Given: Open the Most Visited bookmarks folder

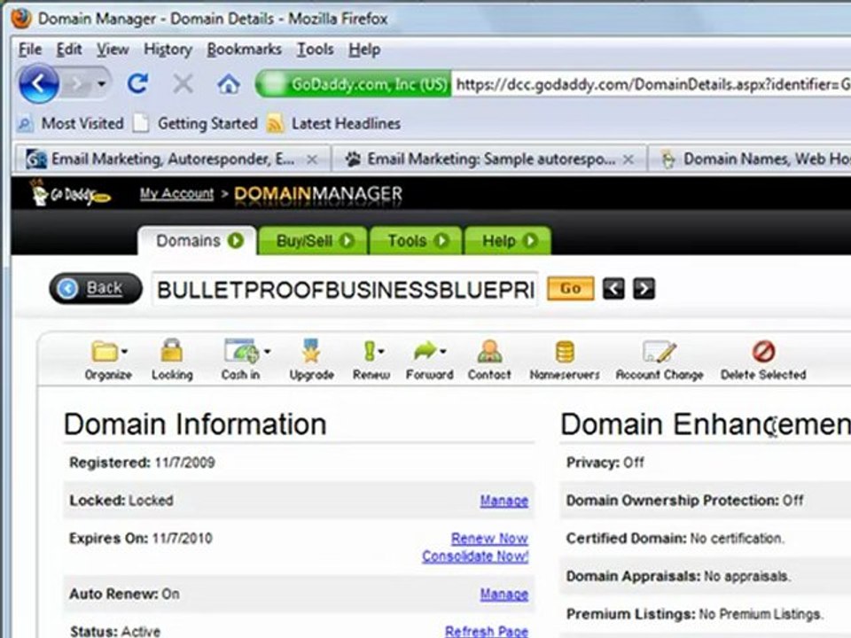Looking at the screenshot, I should [x=71, y=124].
